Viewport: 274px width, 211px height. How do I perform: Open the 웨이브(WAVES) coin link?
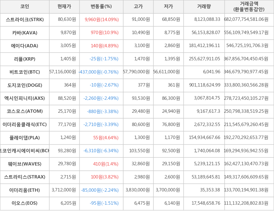[25, 164]
